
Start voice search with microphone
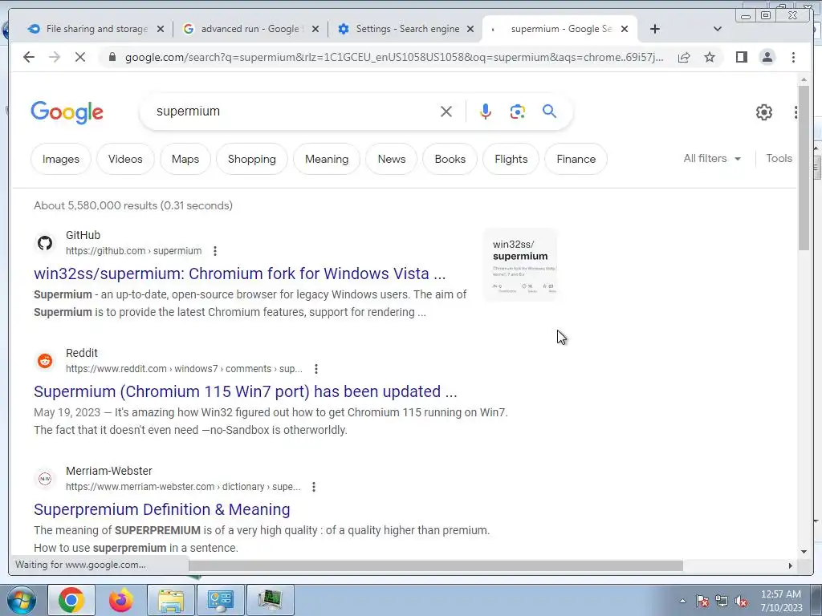point(486,111)
